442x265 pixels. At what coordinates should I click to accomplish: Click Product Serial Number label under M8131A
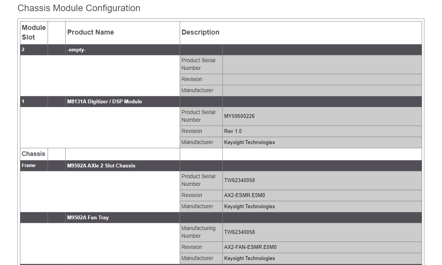point(199,116)
